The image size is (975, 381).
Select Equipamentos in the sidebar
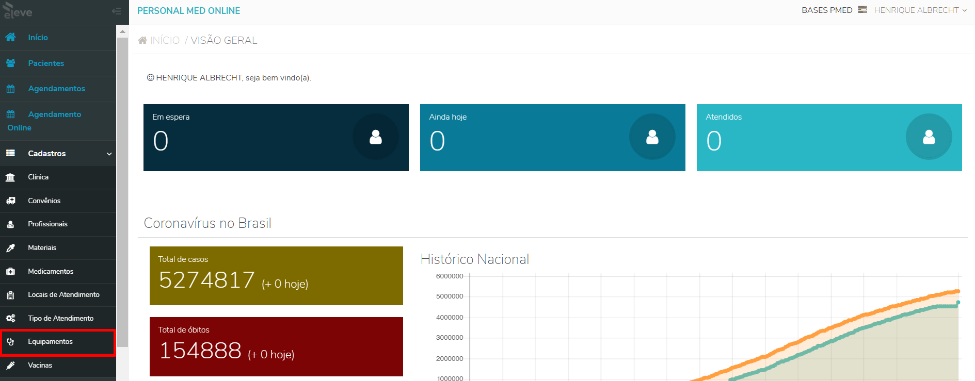point(58,342)
